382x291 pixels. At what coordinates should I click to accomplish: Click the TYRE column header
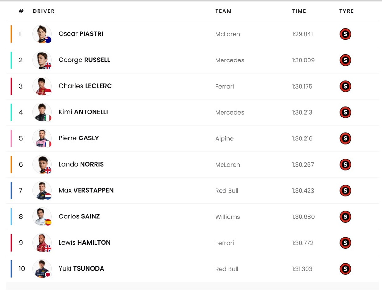(346, 11)
